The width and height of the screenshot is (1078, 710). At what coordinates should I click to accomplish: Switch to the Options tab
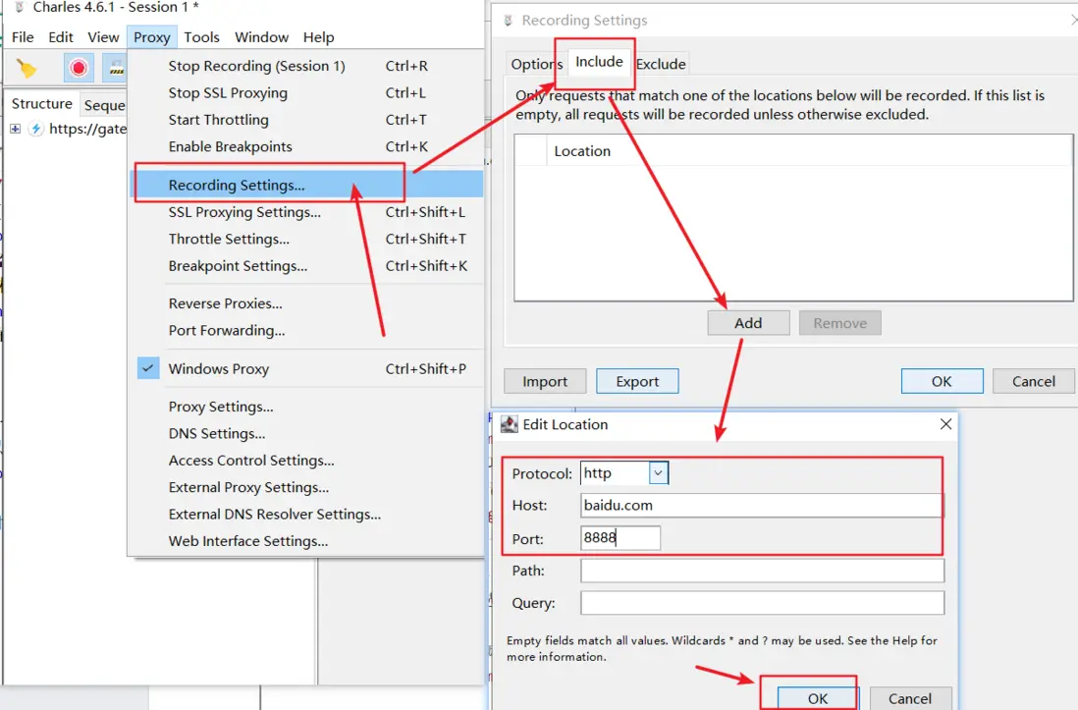click(536, 64)
